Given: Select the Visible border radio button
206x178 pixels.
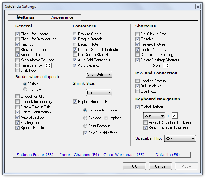Looking at the screenshot, I should 25,84.
